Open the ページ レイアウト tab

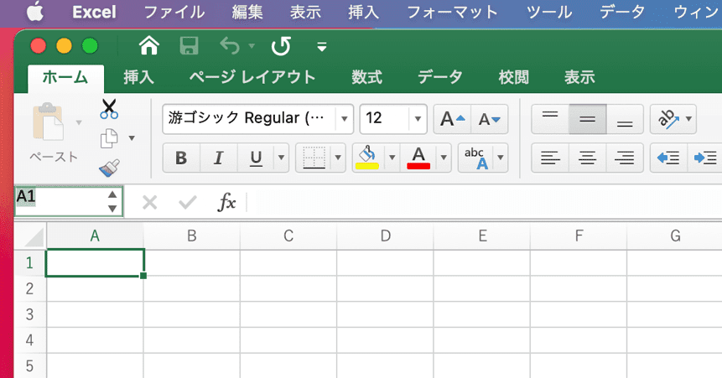pyautogui.click(x=252, y=77)
